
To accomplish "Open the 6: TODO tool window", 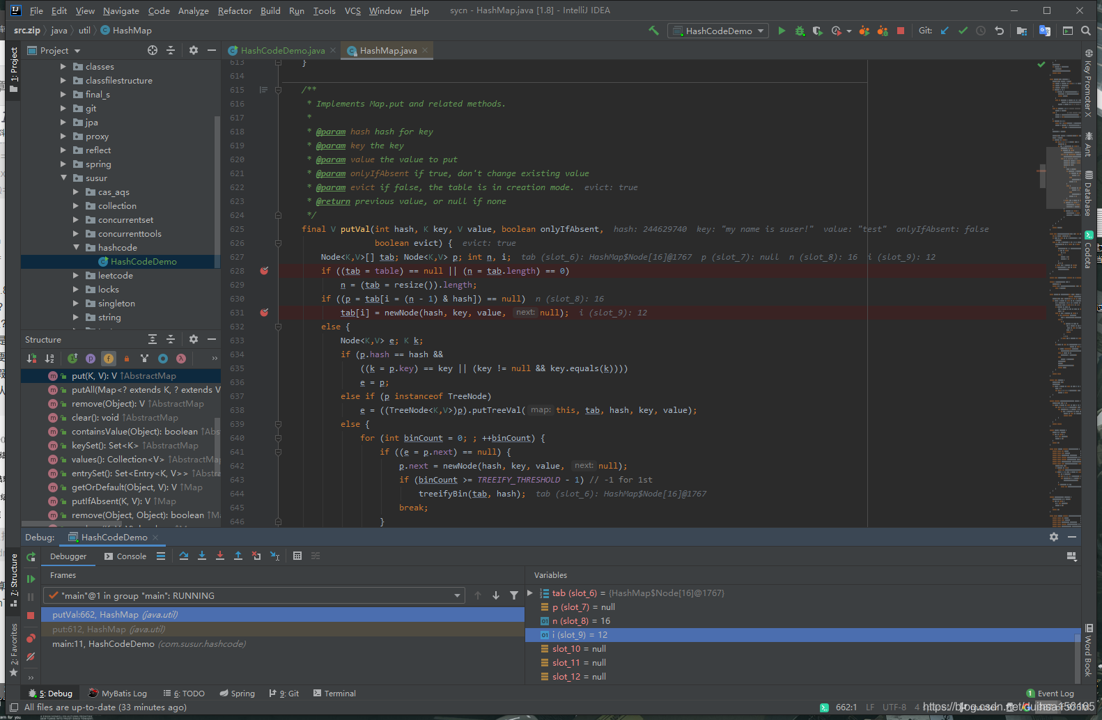I will click(x=184, y=694).
